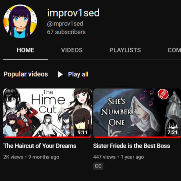Click the She's Number One thumbnail
Viewport: 181px width, 181px height.
(x=137, y=112)
